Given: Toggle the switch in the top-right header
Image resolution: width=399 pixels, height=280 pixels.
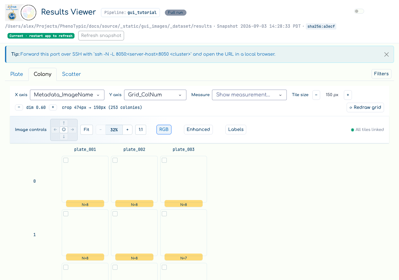Looking at the screenshot, I should pyautogui.click(x=359, y=11).
